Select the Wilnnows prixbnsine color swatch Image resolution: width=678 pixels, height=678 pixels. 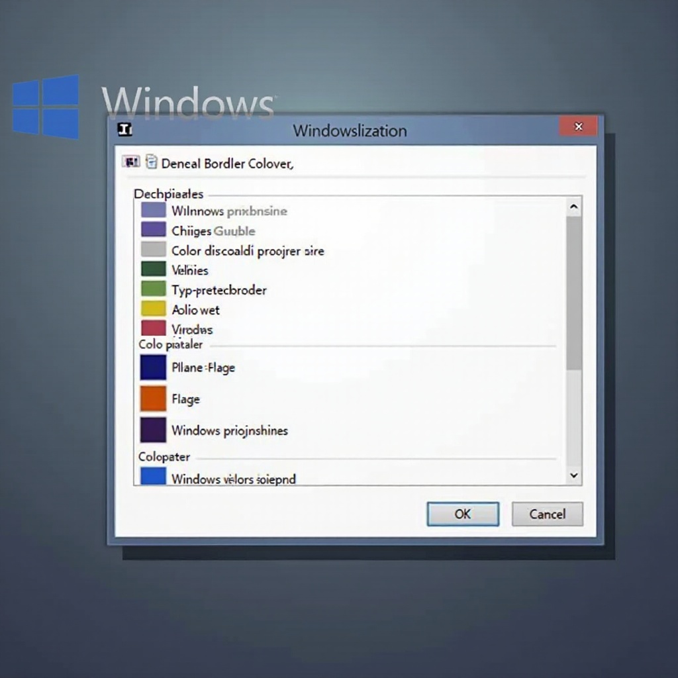point(153,211)
